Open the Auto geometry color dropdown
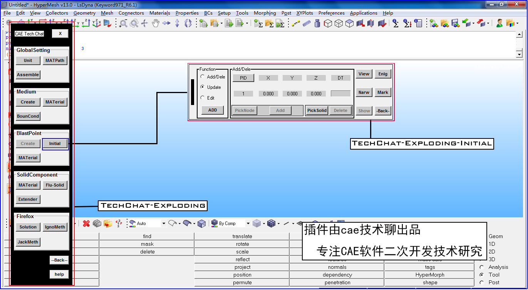Viewport: 528px width, 290px height. [164, 223]
